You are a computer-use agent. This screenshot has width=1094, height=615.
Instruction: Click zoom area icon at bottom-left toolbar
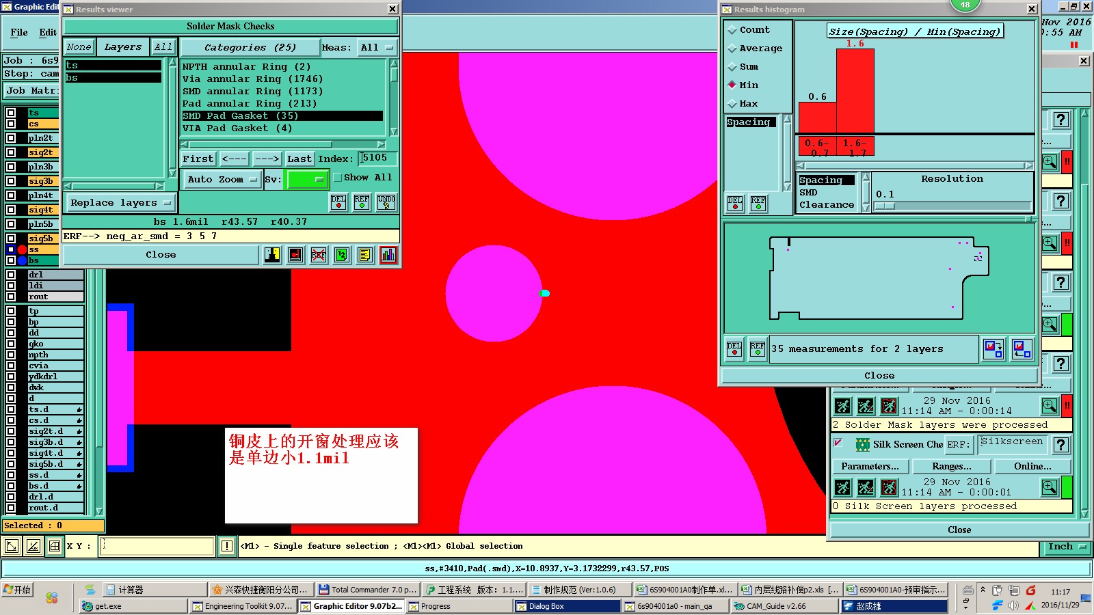click(x=12, y=546)
